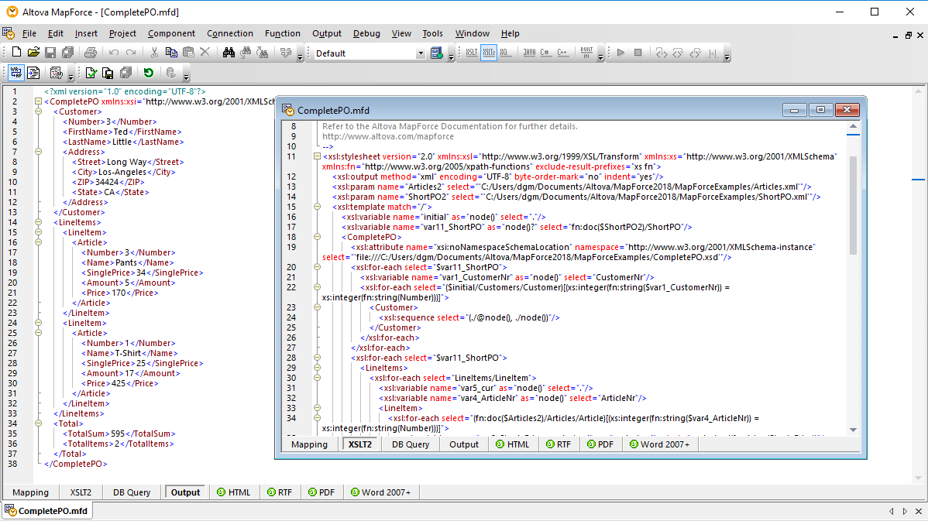This screenshot has width=928, height=521.
Task: Click minimal step debug icon
Action: pyautogui.click(x=713, y=53)
